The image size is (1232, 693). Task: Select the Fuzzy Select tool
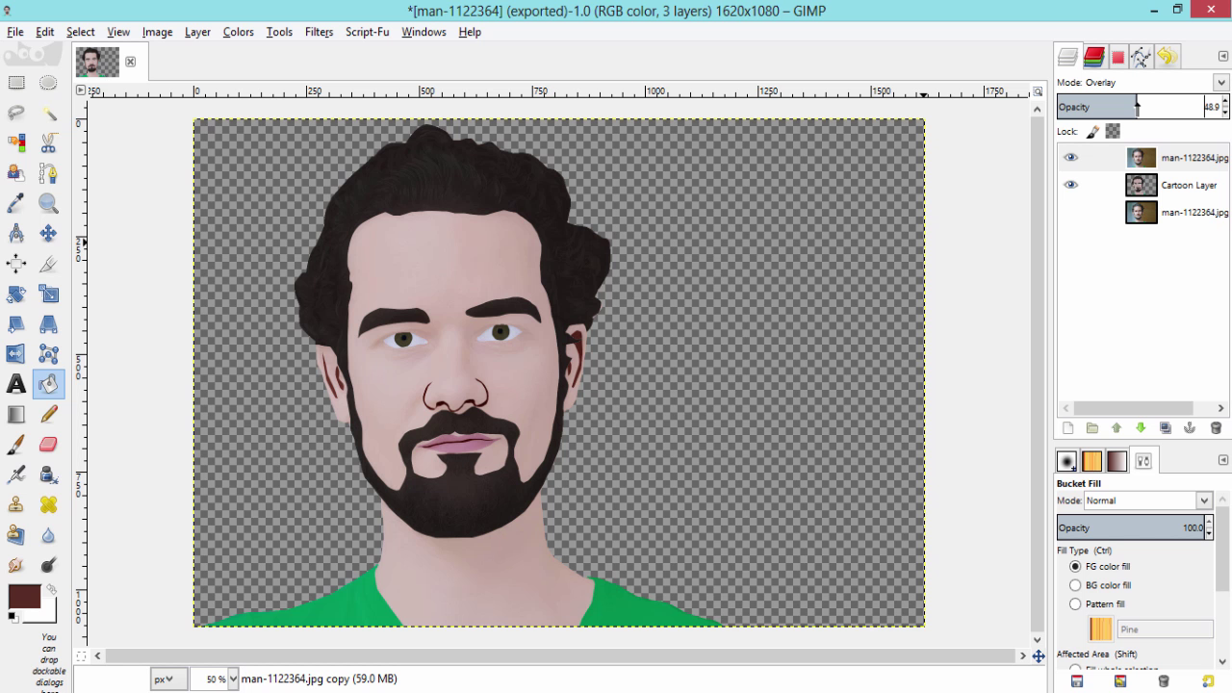[x=48, y=113]
